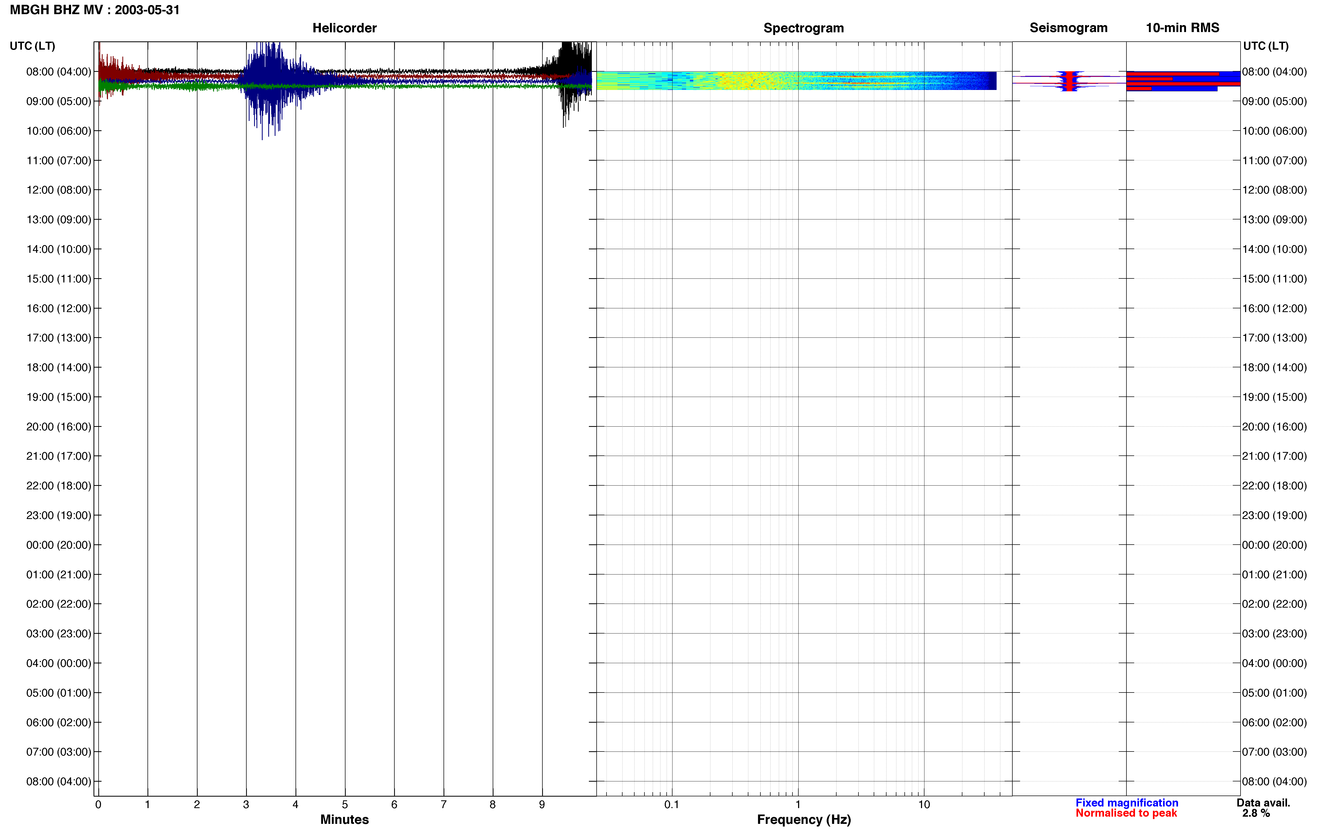Image resolution: width=1341 pixels, height=838 pixels.
Task: Click left axis label '00:00 (20:00)'
Action: tap(59, 545)
